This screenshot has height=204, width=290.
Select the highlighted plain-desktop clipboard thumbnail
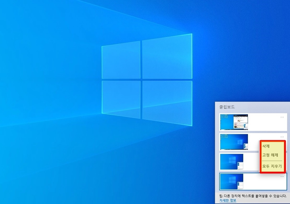[231, 182]
